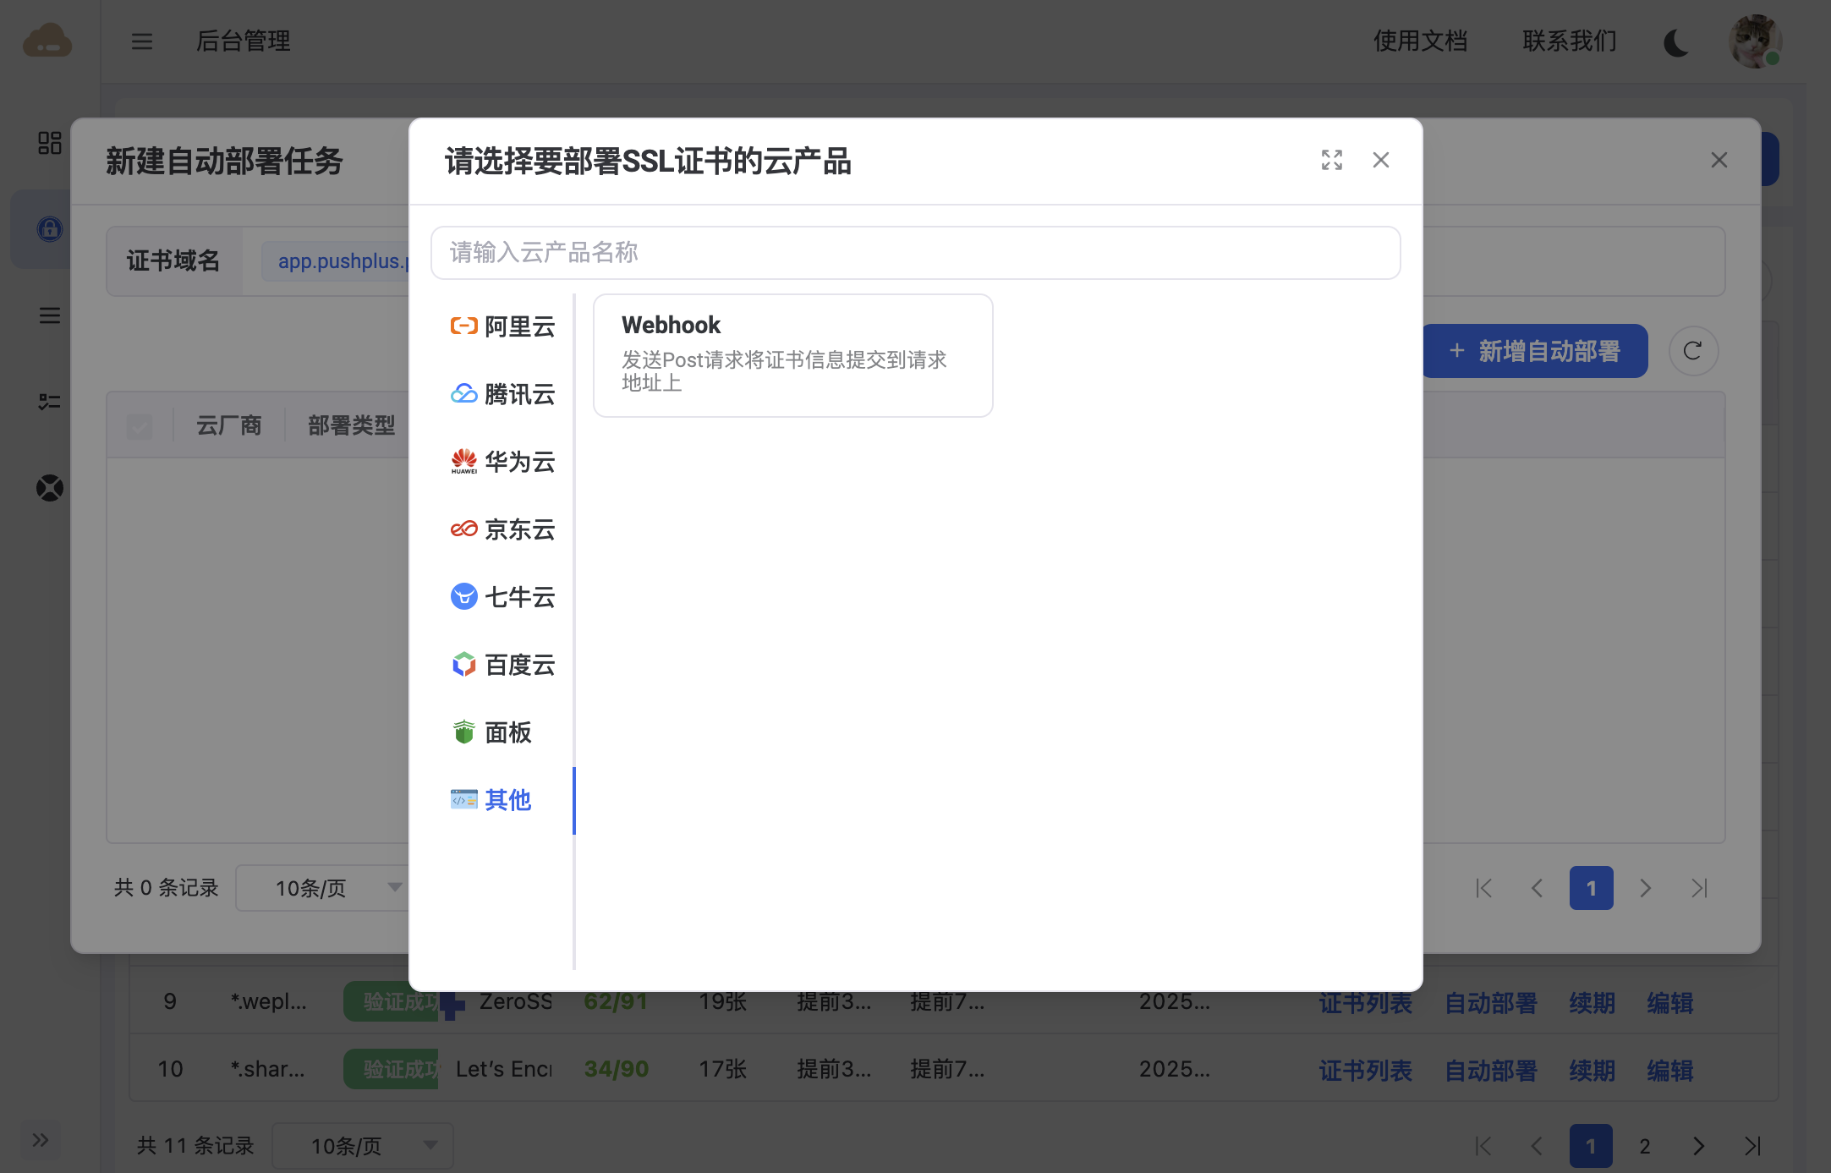1831x1173 pixels.
Task: Click the refresh icon next to 新增自动部署
Action: [1693, 351]
